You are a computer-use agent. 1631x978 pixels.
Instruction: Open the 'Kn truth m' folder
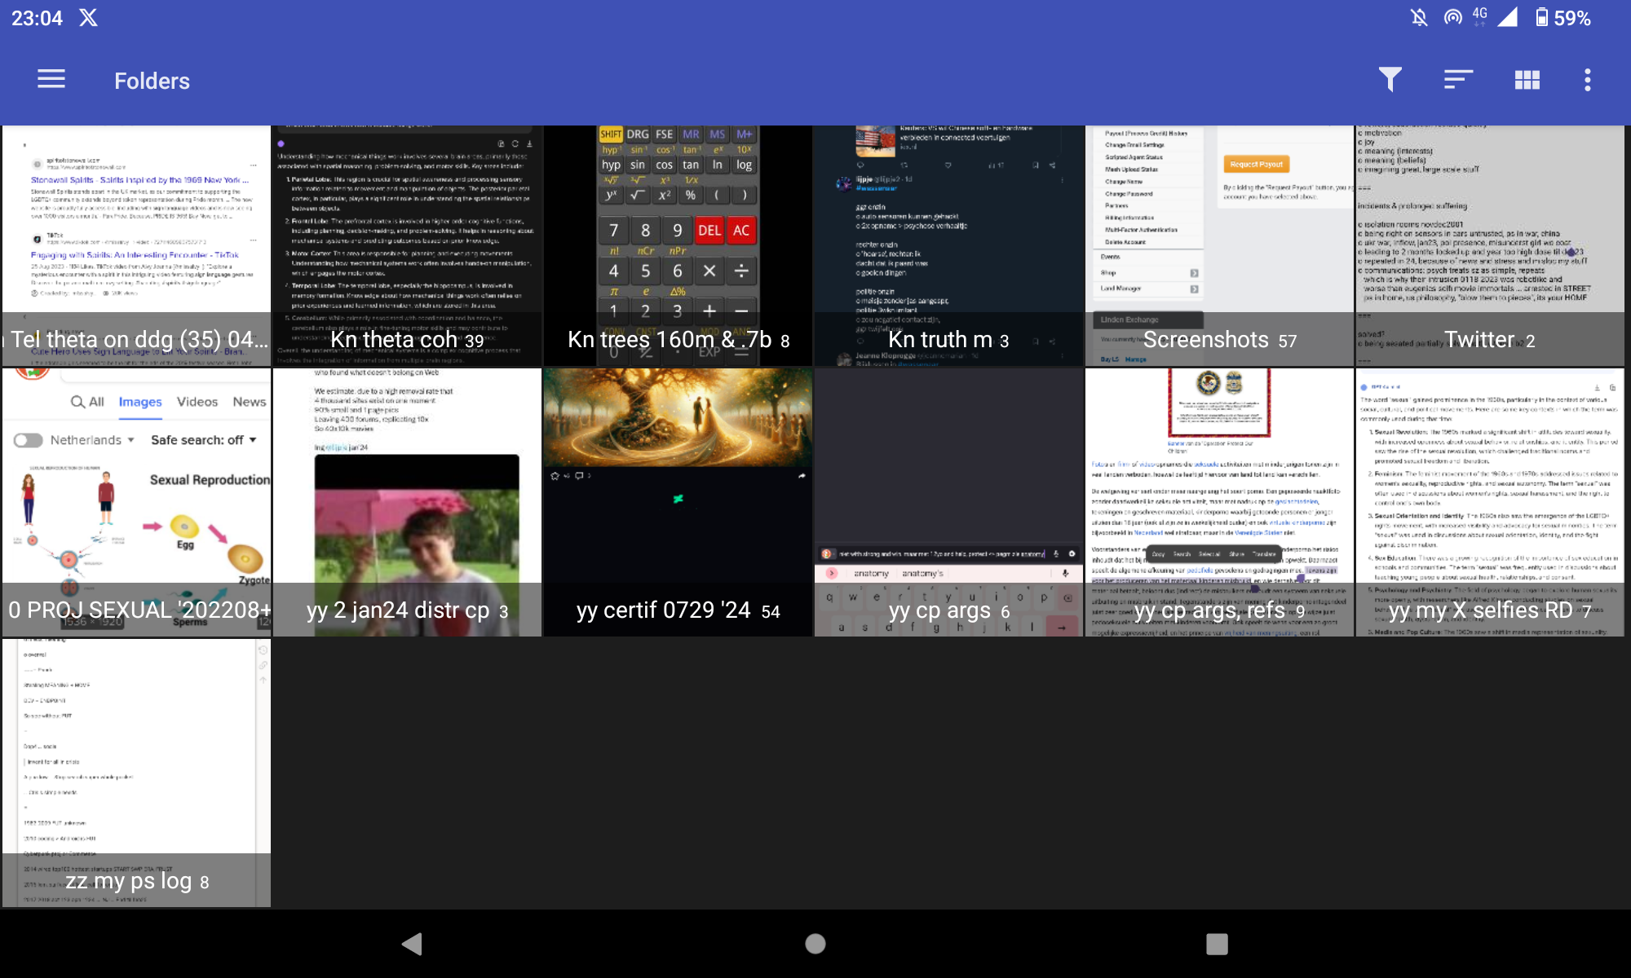(948, 245)
